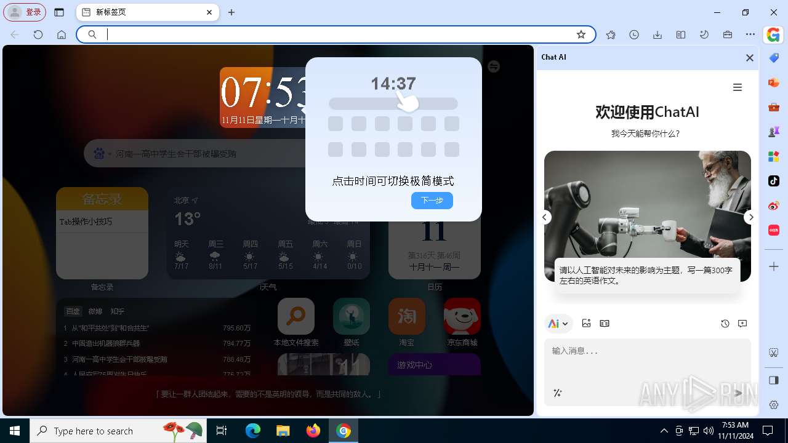Open the toolbox briefcase icon

click(728, 35)
